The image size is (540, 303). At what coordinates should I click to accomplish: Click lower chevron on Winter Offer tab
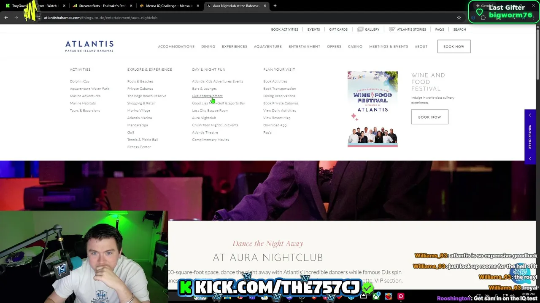[x=530, y=159]
